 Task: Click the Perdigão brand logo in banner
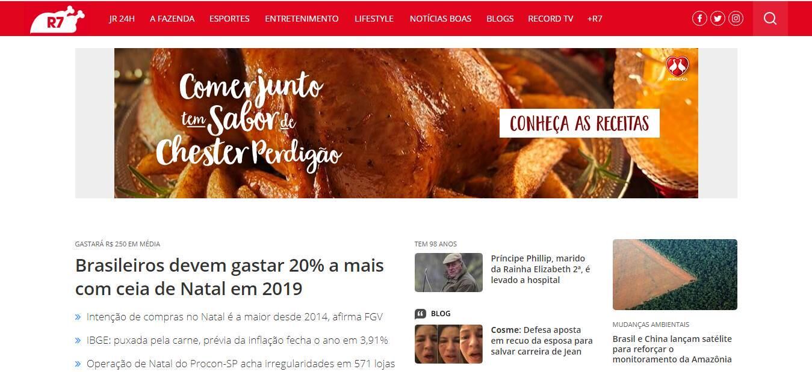677,68
